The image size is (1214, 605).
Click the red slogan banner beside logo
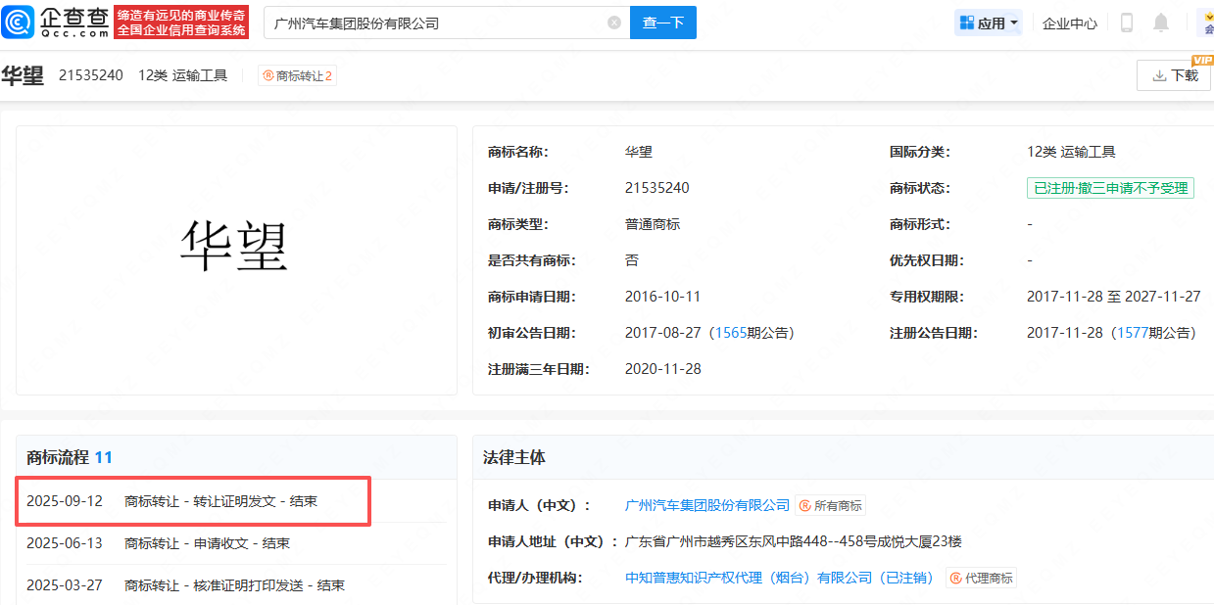click(x=181, y=23)
